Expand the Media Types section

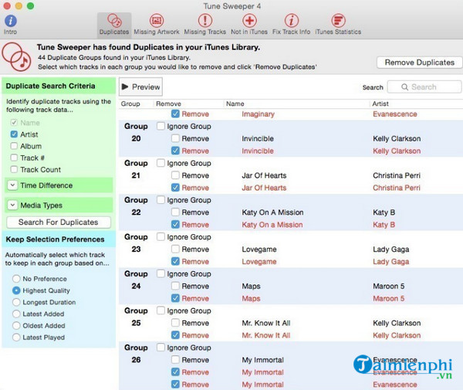coord(12,205)
